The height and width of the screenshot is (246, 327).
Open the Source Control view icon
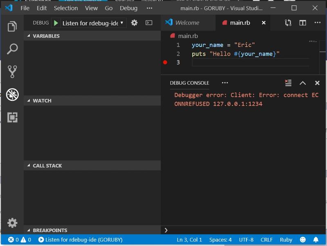point(12,72)
